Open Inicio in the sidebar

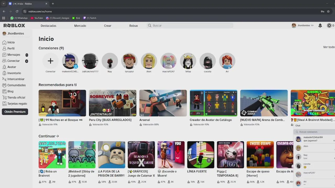point(8,42)
